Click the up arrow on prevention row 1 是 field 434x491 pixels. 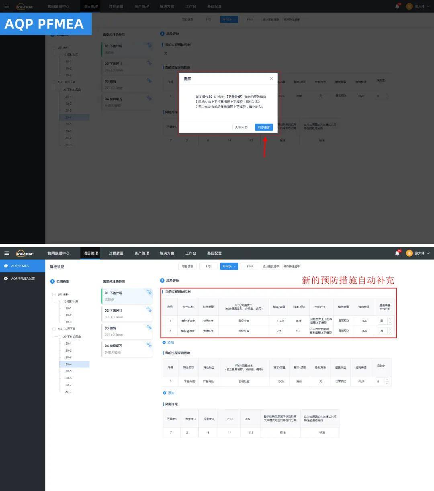pyautogui.click(x=390, y=319)
